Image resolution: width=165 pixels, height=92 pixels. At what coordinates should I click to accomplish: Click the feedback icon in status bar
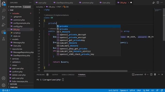click(x=157, y=90)
